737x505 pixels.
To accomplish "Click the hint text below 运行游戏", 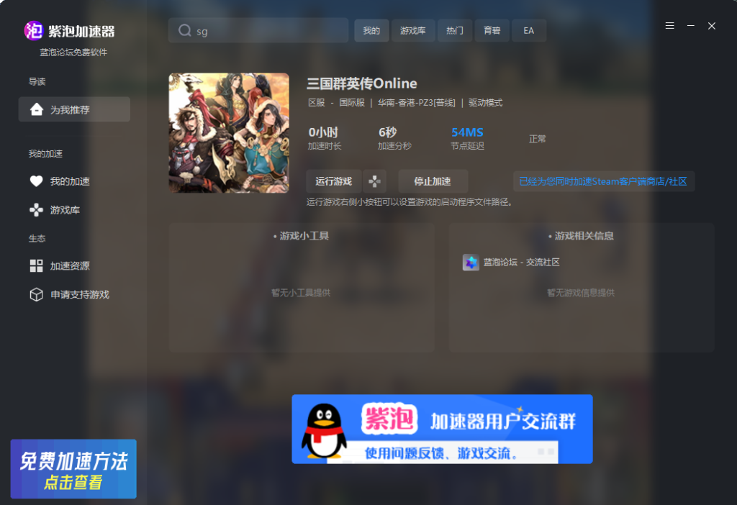I will point(410,202).
